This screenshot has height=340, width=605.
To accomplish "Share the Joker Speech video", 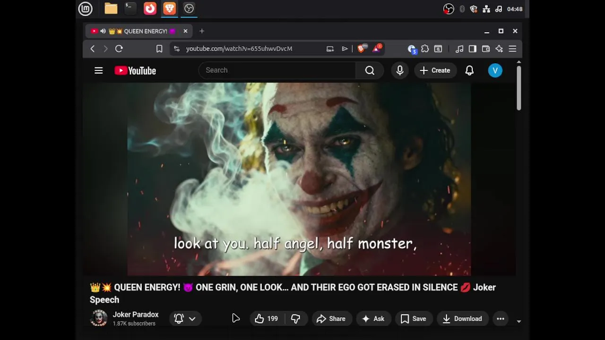I will 331,319.
